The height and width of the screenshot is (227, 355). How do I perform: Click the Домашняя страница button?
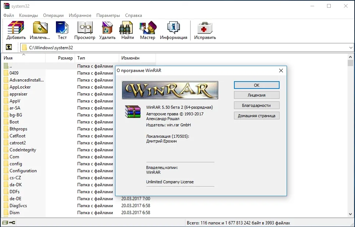pos(256,116)
